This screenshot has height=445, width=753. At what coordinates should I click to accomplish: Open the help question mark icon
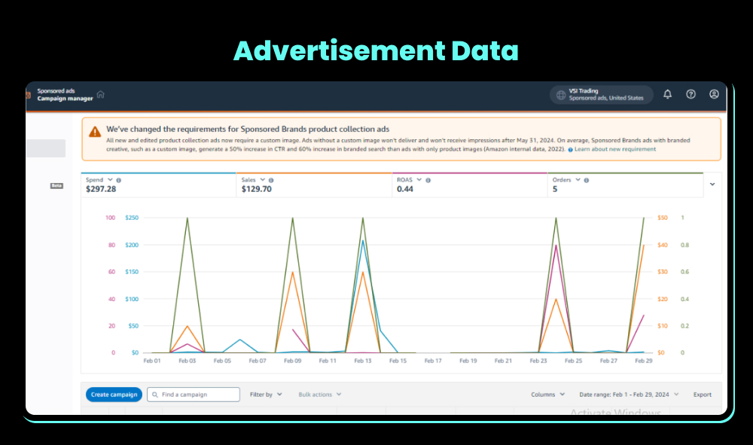pyautogui.click(x=691, y=94)
